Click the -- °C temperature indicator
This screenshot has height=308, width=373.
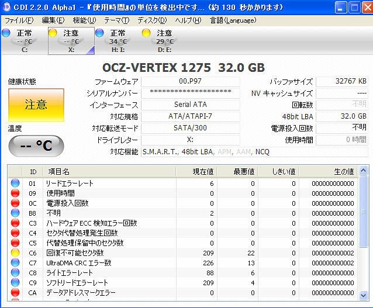tap(36, 146)
